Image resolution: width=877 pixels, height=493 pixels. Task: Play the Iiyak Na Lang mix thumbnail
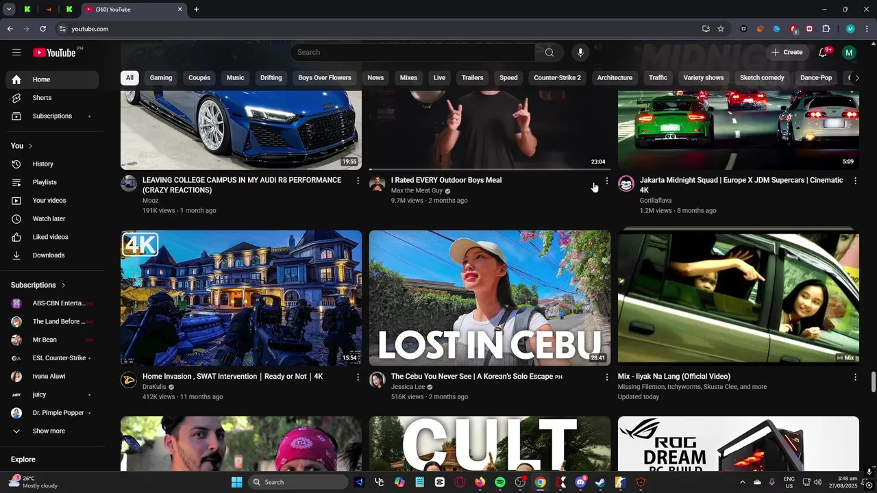tap(739, 298)
